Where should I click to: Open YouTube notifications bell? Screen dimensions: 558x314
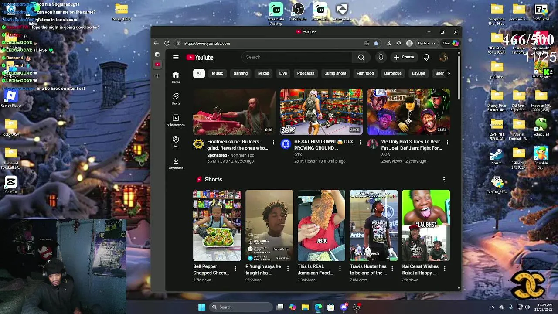pyautogui.click(x=427, y=57)
